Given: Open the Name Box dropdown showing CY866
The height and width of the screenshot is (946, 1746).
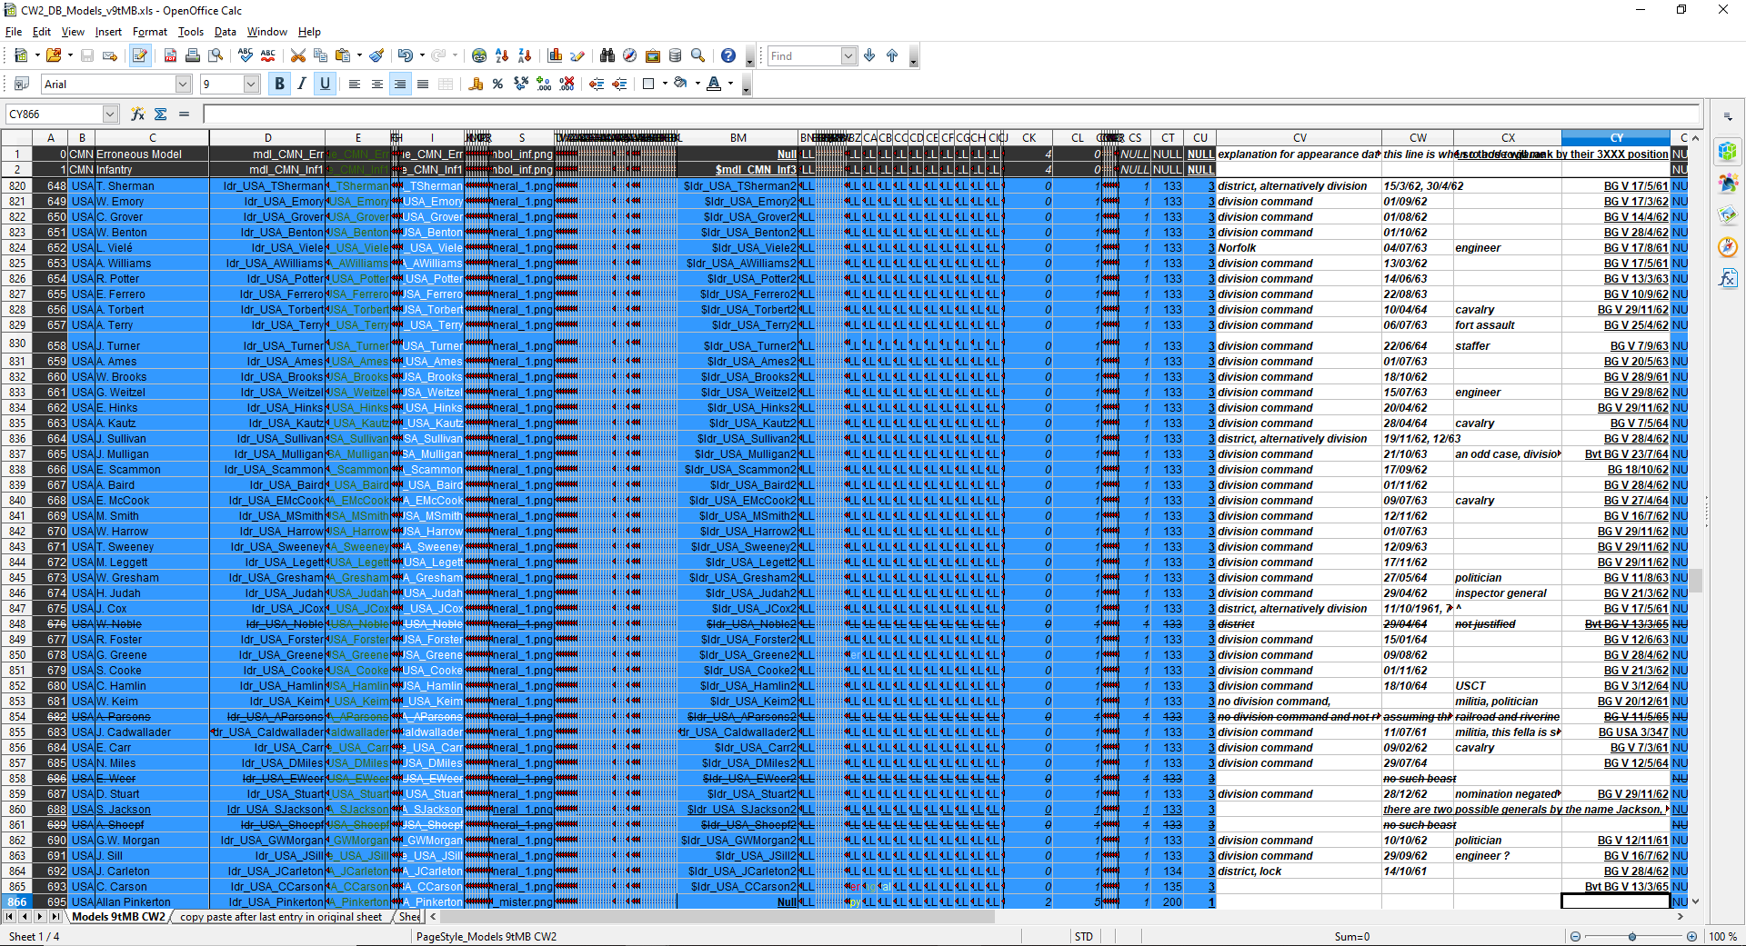Looking at the screenshot, I should (x=108, y=113).
